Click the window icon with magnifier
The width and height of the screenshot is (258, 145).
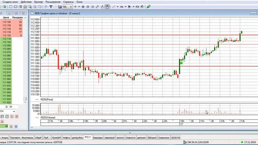pos(30,7)
